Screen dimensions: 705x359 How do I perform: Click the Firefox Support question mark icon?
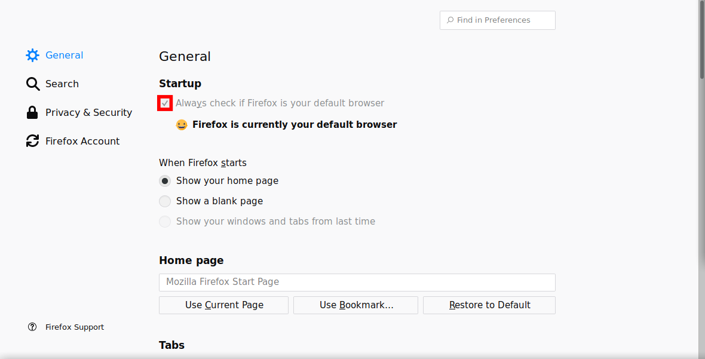tap(32, 327)
